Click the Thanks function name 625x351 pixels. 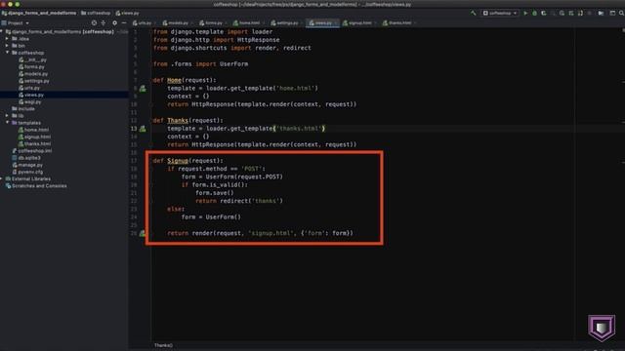(x=178, y=121)
